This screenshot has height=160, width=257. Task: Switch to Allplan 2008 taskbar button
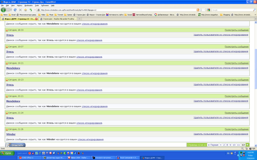pos(78,158)
